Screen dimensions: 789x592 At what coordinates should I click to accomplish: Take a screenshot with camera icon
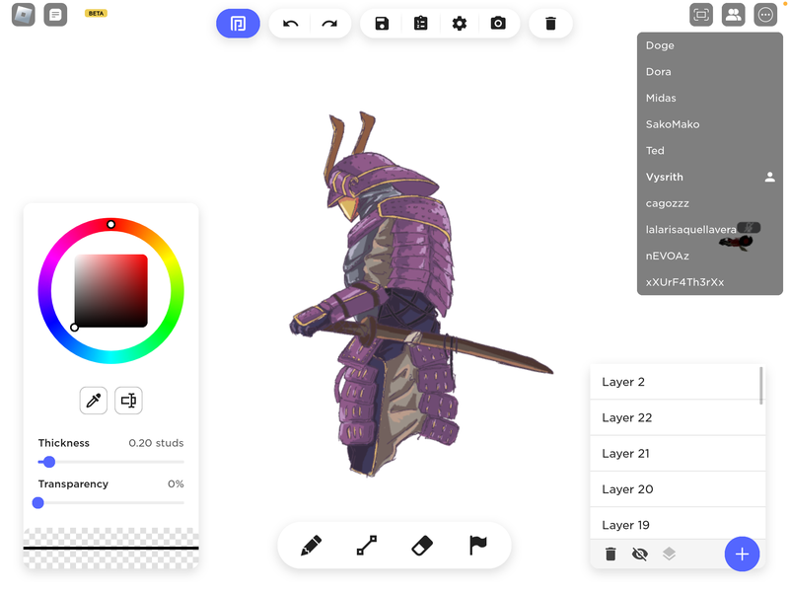pos(498,24)
